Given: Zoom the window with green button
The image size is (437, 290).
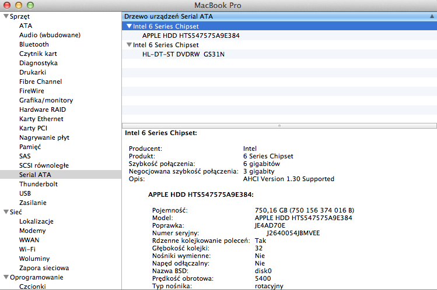Looking at the screenshot, I should coord(30,5).
